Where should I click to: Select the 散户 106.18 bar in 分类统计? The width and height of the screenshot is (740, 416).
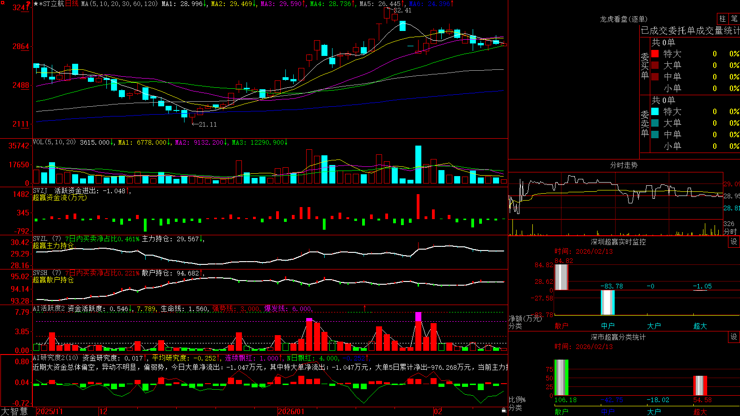[x=561, y=378]
